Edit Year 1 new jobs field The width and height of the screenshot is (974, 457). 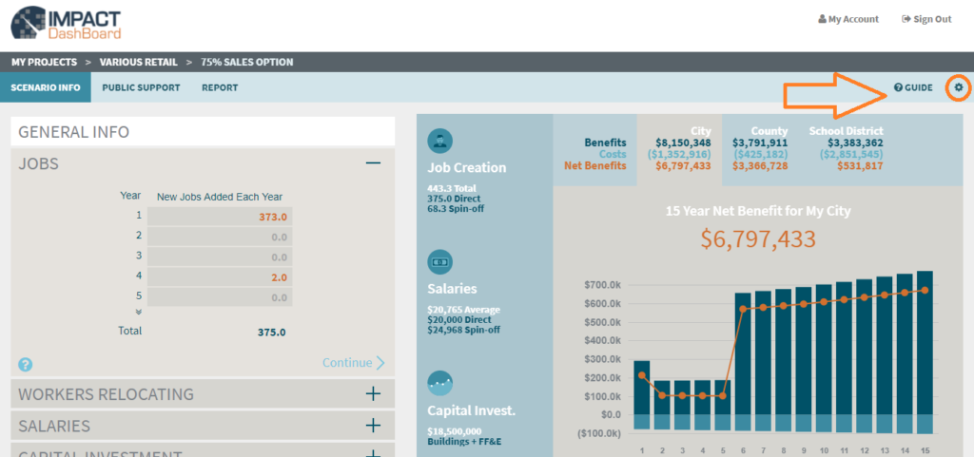220,217
